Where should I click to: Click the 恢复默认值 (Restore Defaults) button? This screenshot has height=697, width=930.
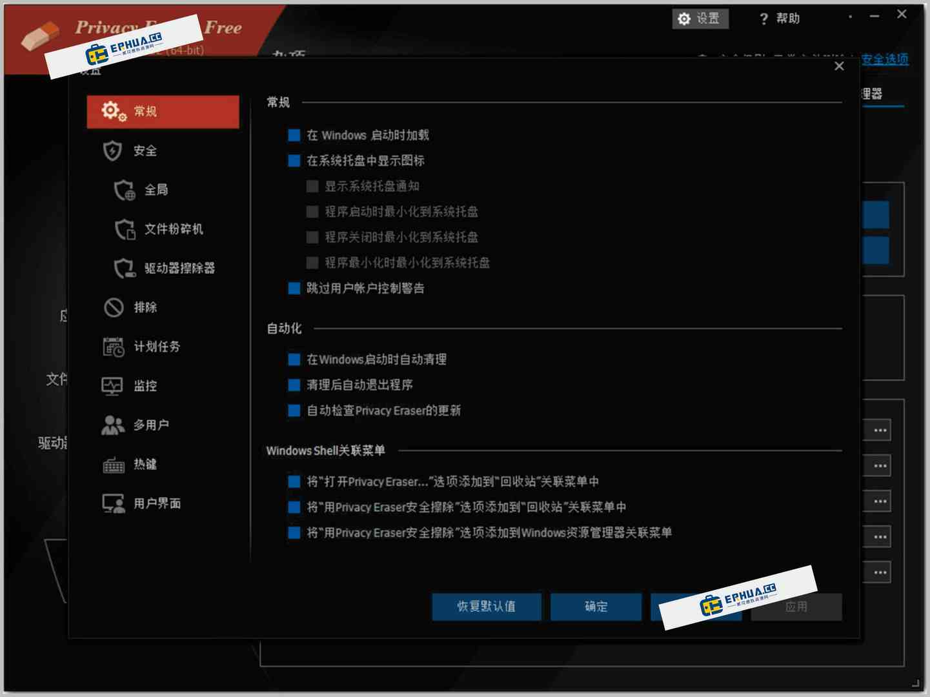[486, 607]
